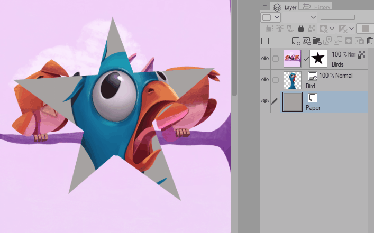Adjust the layer opacity slider
Screen dimensions: 374x233
[337, 17]
